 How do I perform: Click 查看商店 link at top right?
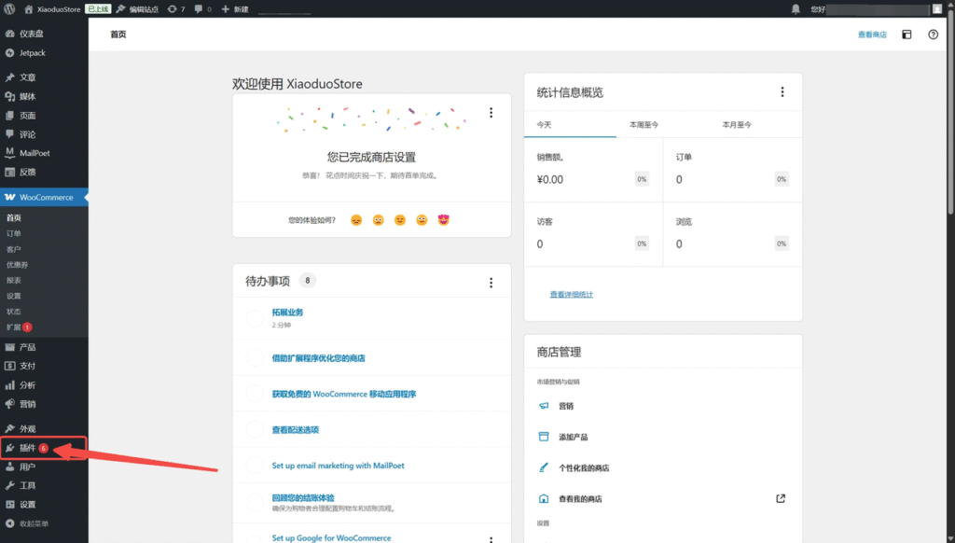[872, 35]
